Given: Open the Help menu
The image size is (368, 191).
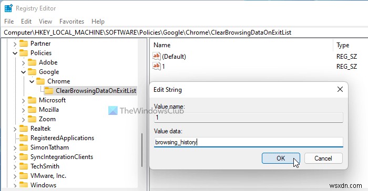Looking at the screenshot, I should coord(98,22).
